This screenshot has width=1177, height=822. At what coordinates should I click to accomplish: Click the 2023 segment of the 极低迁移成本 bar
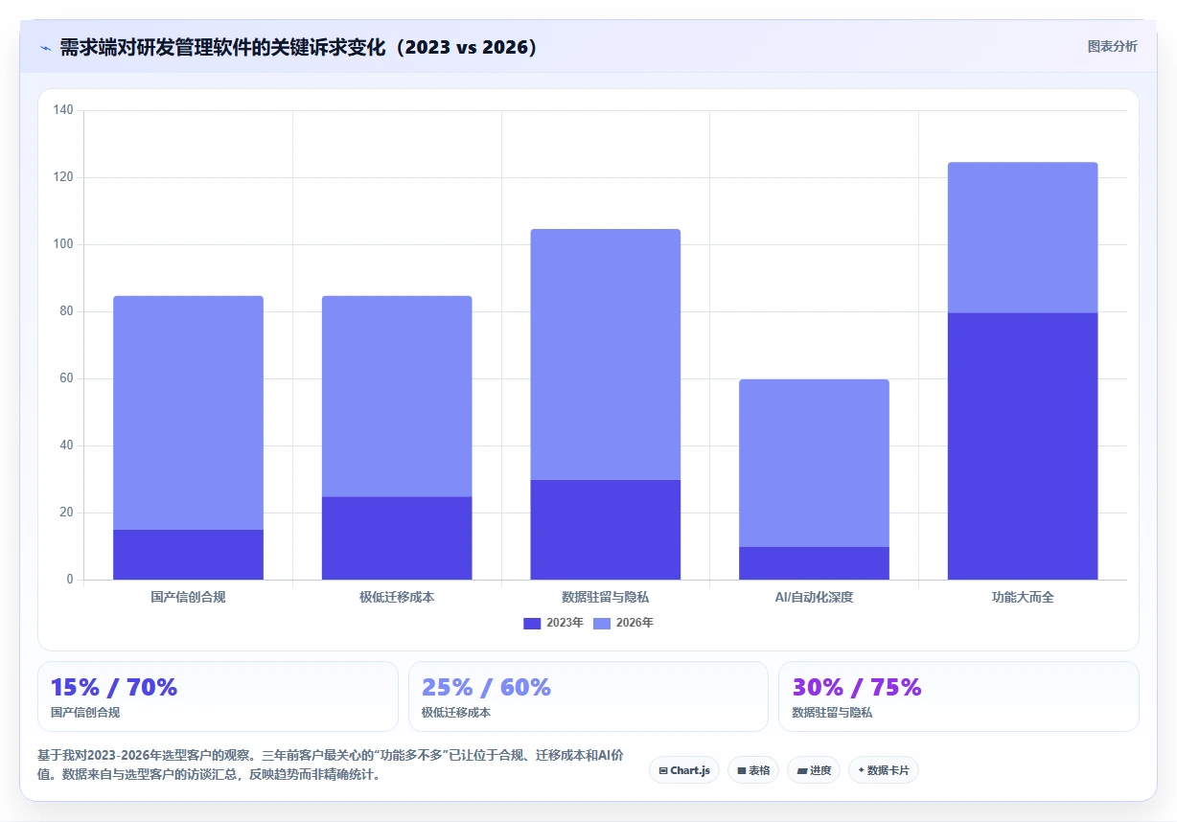click(397, 537)
